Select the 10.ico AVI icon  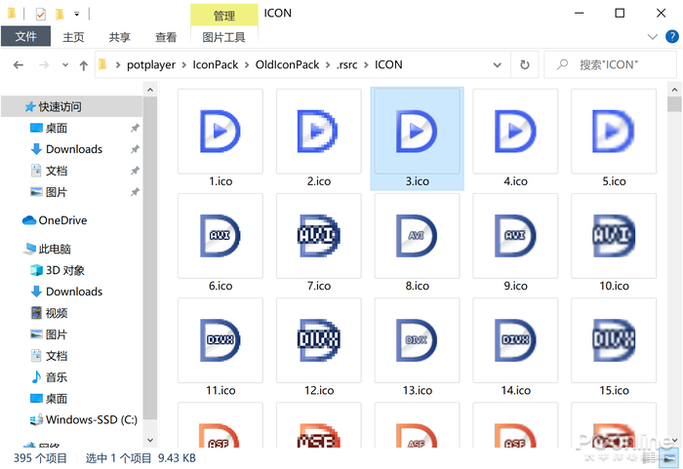pos(614,236)
